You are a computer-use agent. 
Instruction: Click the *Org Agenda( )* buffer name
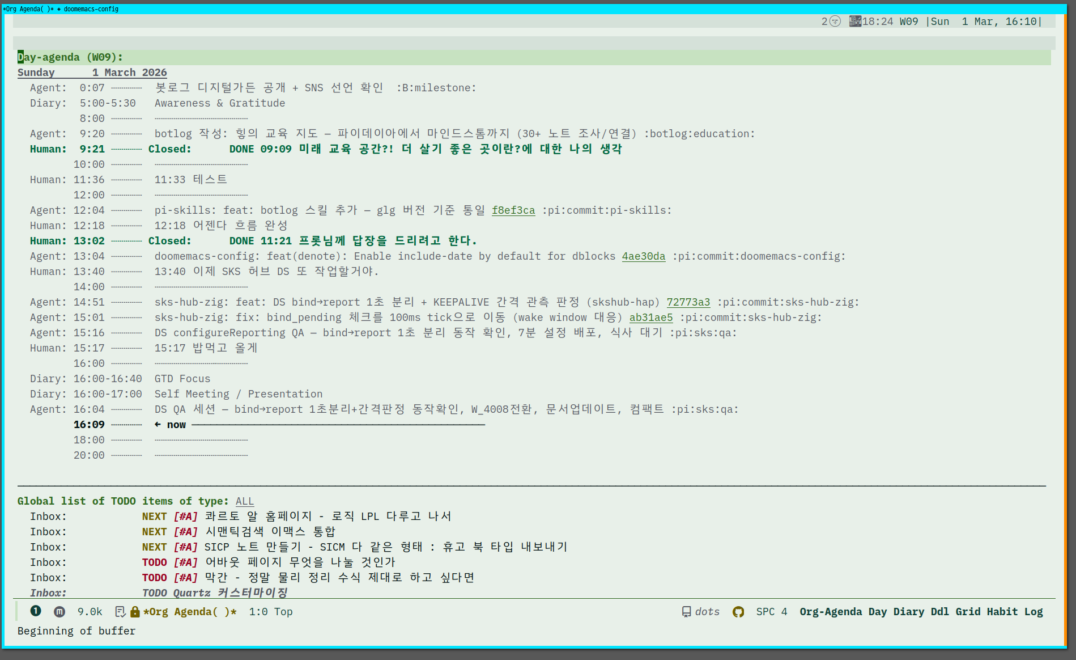coord(190,611)
